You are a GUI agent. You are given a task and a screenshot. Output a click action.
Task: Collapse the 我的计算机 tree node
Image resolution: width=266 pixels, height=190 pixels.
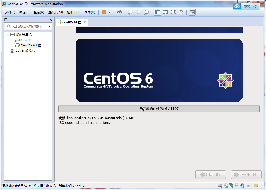[8, 35]
